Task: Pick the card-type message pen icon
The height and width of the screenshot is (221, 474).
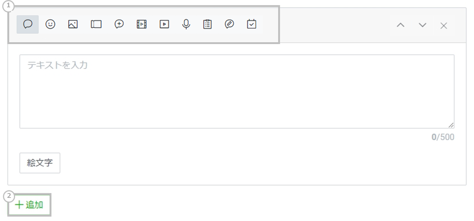Action: (229, 25)
